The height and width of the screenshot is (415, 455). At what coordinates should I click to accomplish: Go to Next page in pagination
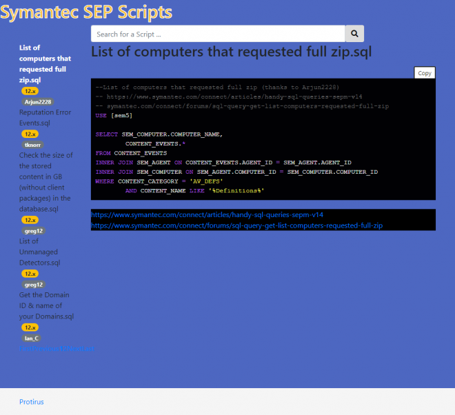74,349
